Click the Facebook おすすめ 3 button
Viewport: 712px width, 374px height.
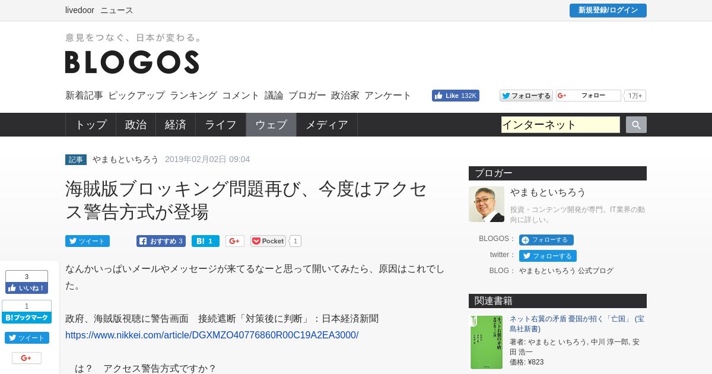tap(161, 241)
